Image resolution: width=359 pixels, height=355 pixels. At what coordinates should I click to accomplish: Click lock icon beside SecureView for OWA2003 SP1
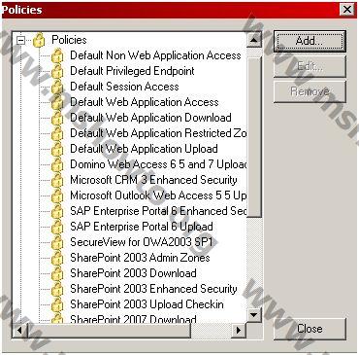[57, 242]
